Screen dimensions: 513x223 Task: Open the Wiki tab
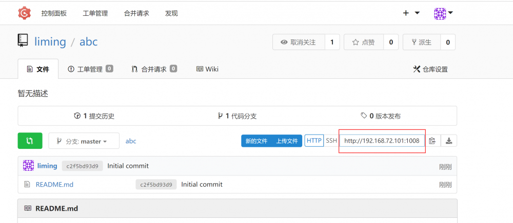207,69
